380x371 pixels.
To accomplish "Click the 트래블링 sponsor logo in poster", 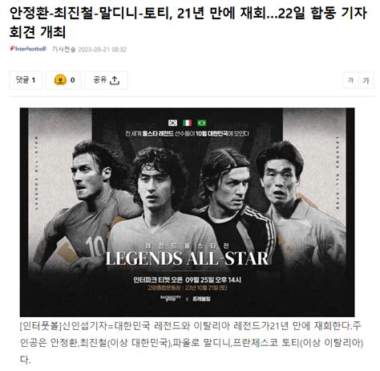I will pyautogui.click(x=202, y=299).
